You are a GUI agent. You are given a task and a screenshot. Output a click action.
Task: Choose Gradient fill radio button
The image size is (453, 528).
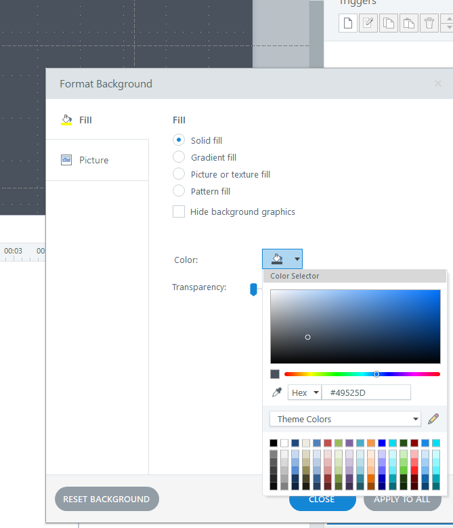point(179,157)
